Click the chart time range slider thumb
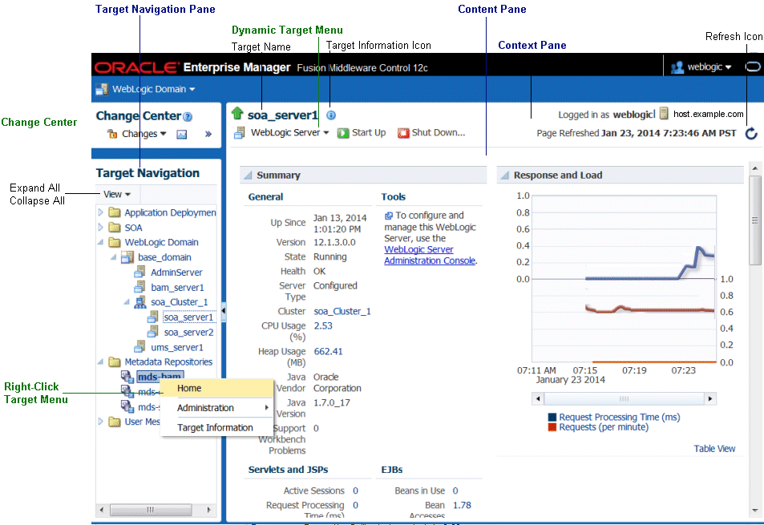This screenshot has height=525, width=764. tap(625, 399)
